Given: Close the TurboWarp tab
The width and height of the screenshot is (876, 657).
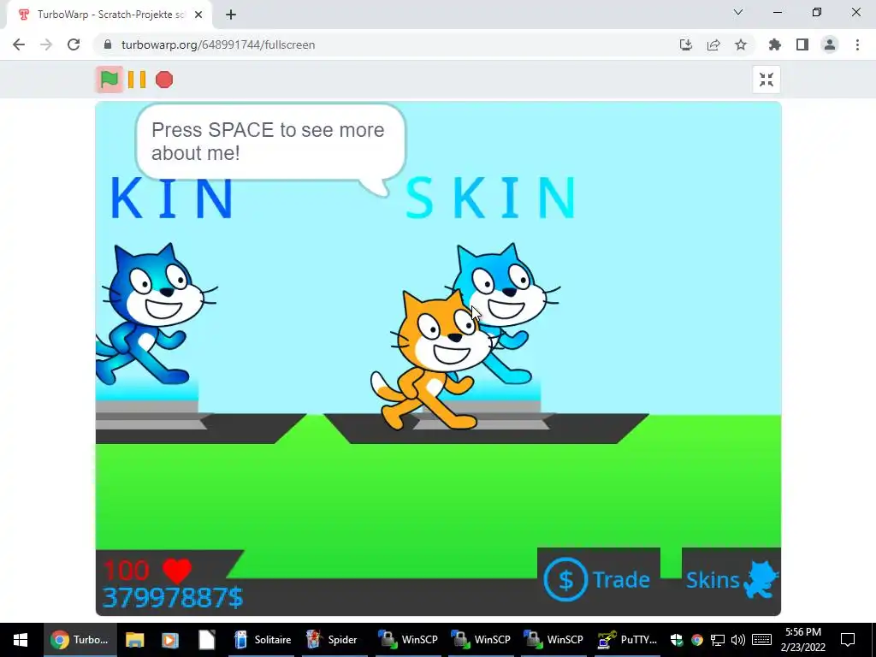Looking at the screenshot, I should click(198, 15).
